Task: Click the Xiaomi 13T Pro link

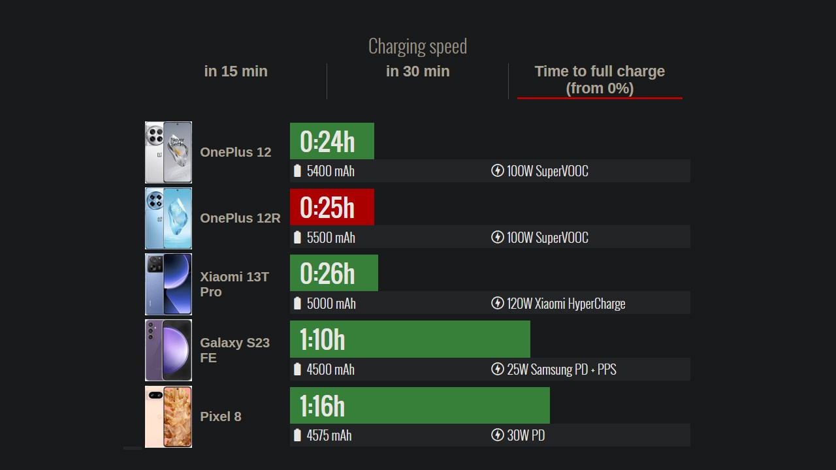Action: 234,285
